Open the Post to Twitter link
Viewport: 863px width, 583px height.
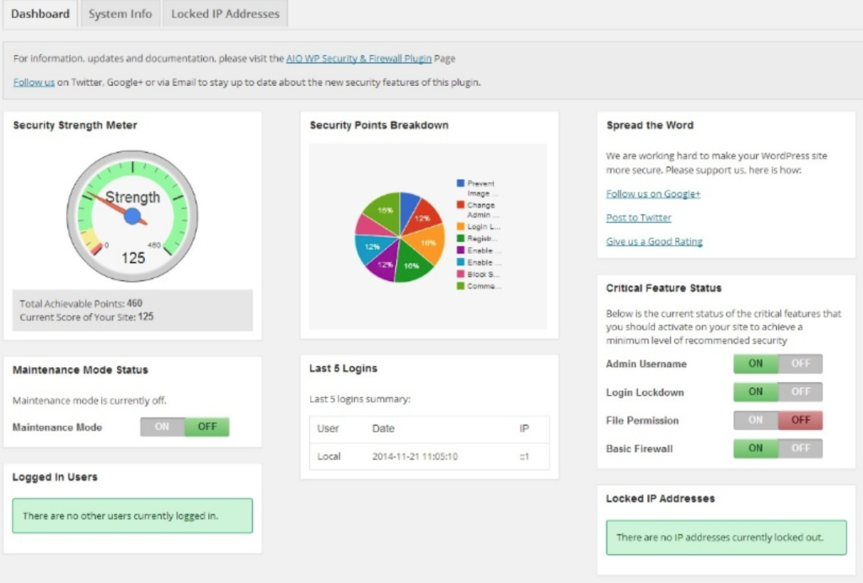(x=638, y=218)
